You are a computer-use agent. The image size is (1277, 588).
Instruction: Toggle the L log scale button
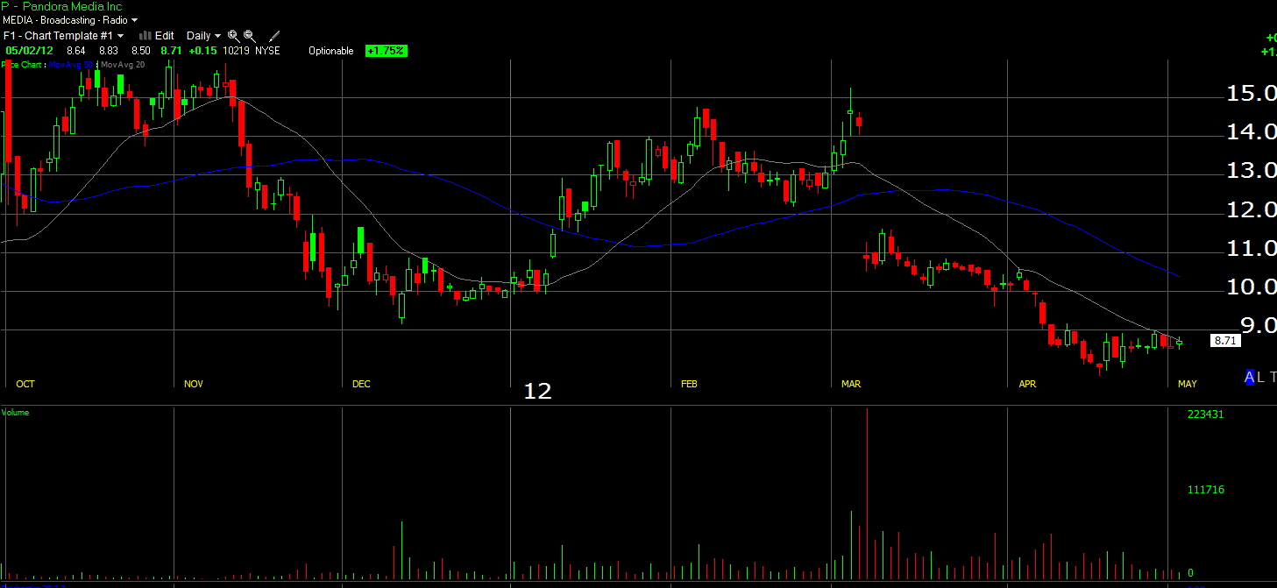(x=1260, y=377)
